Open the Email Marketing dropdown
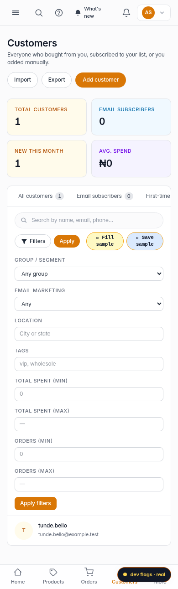Image resolution: width=178 pixels, height=589 pixels. [89, 304]
